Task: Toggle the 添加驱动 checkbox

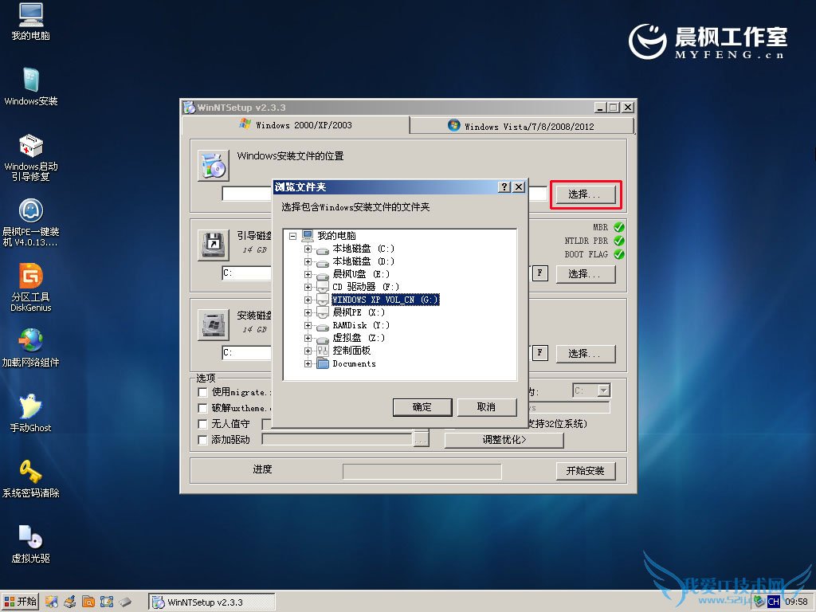Action: [x=203, y=440]
